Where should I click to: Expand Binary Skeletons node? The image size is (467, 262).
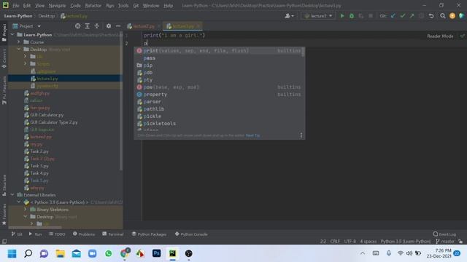click(x=26, y=210)
